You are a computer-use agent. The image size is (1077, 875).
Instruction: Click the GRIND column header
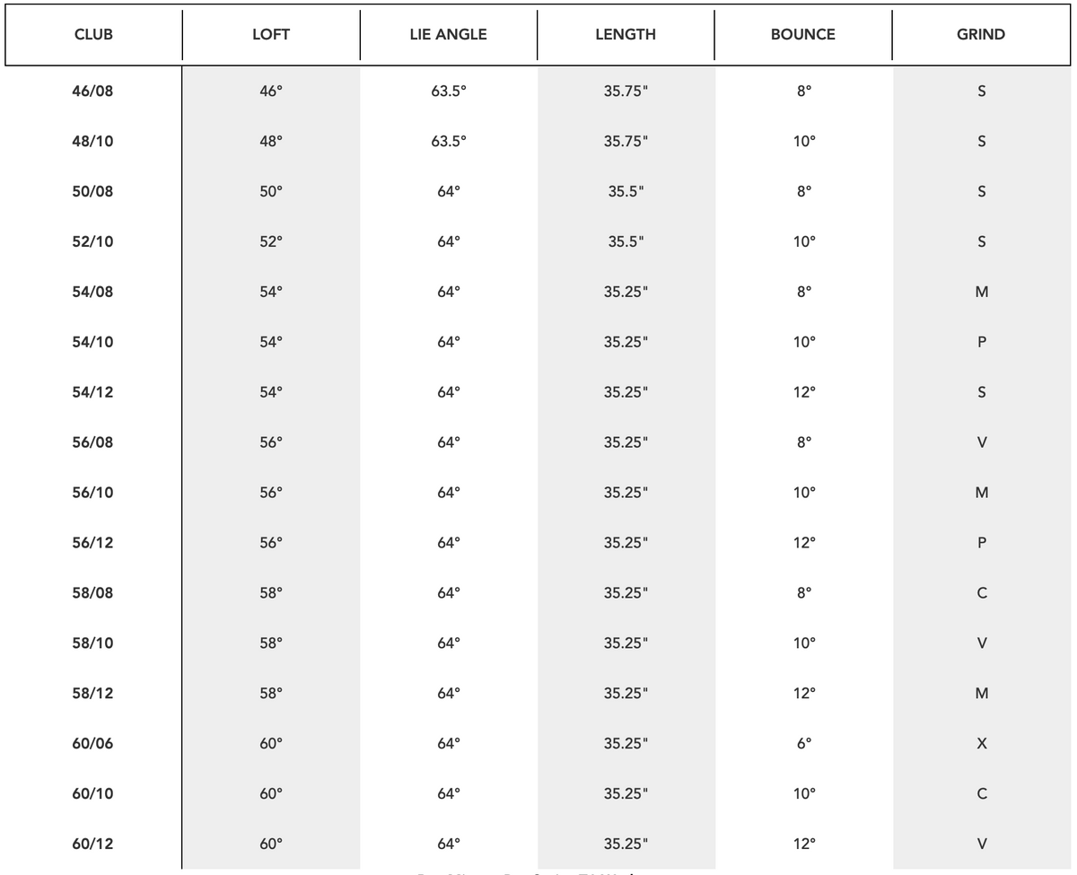pyautogui.click(x=981, y=35)
